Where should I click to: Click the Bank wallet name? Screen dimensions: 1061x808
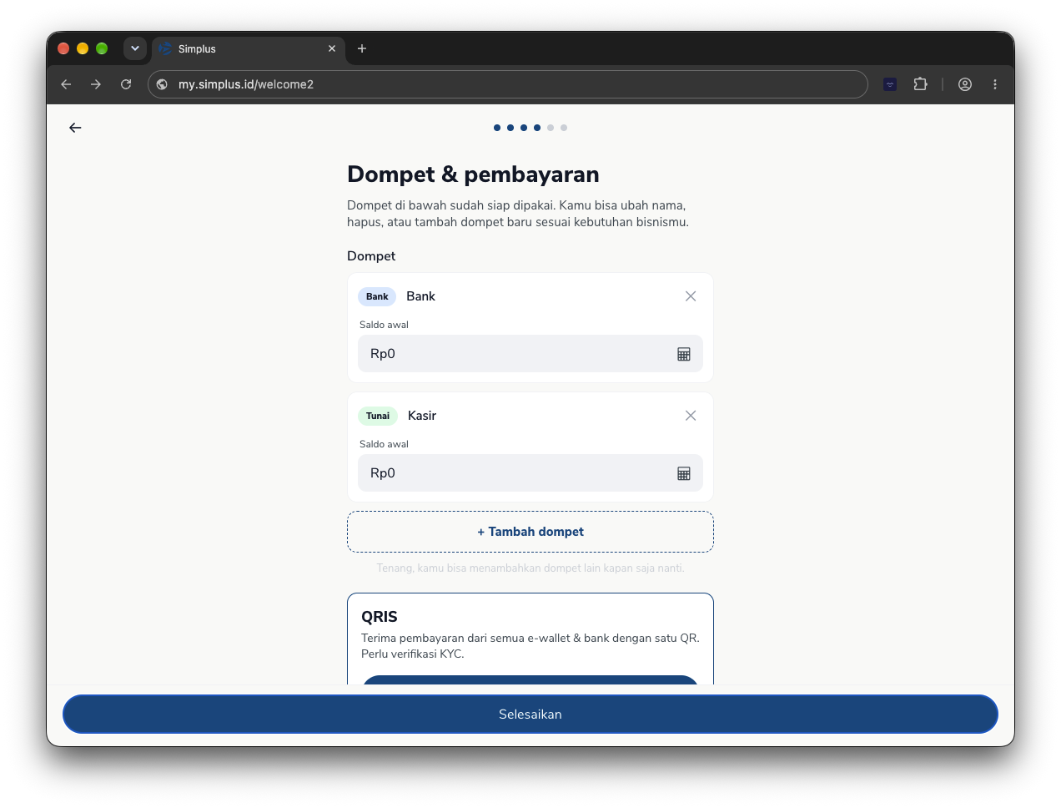[421, 296]
